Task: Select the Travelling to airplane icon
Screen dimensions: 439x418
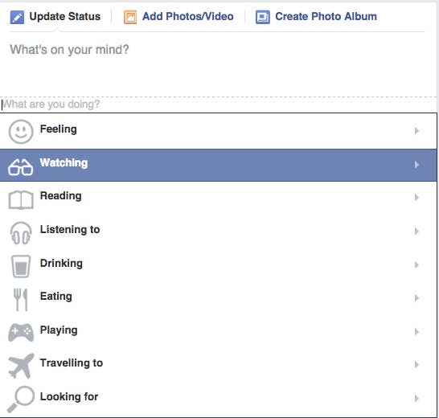Action: (x=21, y=366)
